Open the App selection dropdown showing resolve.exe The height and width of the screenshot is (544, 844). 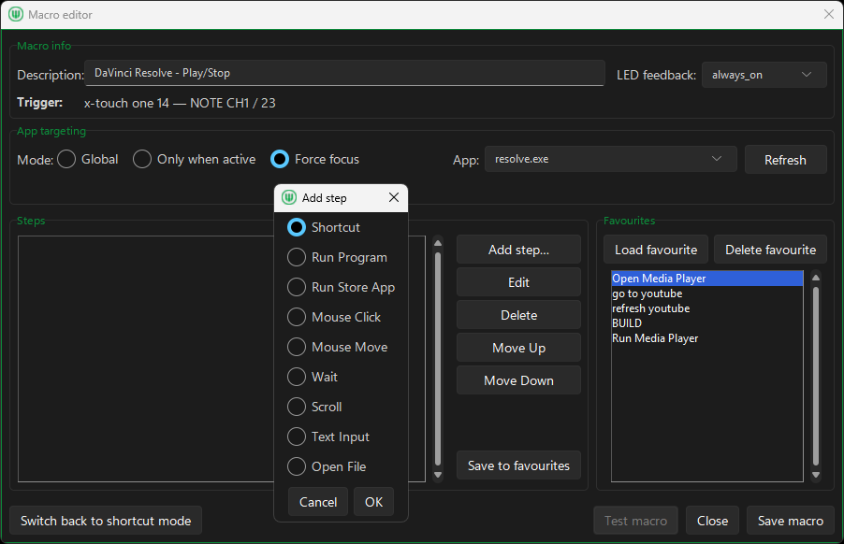610,159
